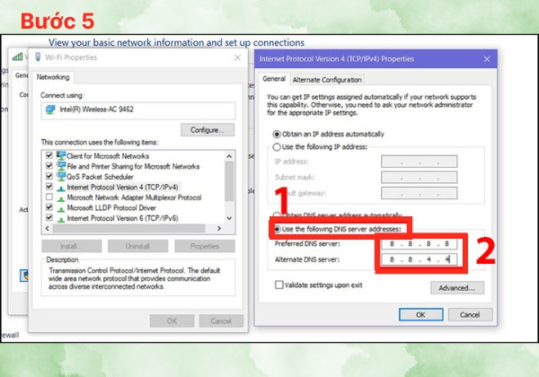This screenshot has height=377, width=539.
Task: Click the Wi-Fi signal strength icon
Action: (18, 57)
